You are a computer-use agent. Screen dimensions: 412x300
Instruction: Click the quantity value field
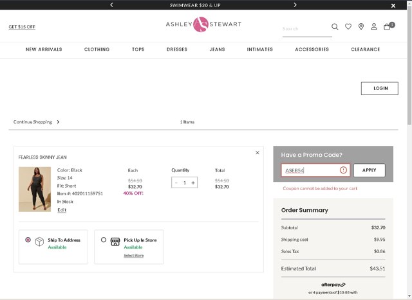[x=185, y=183]
